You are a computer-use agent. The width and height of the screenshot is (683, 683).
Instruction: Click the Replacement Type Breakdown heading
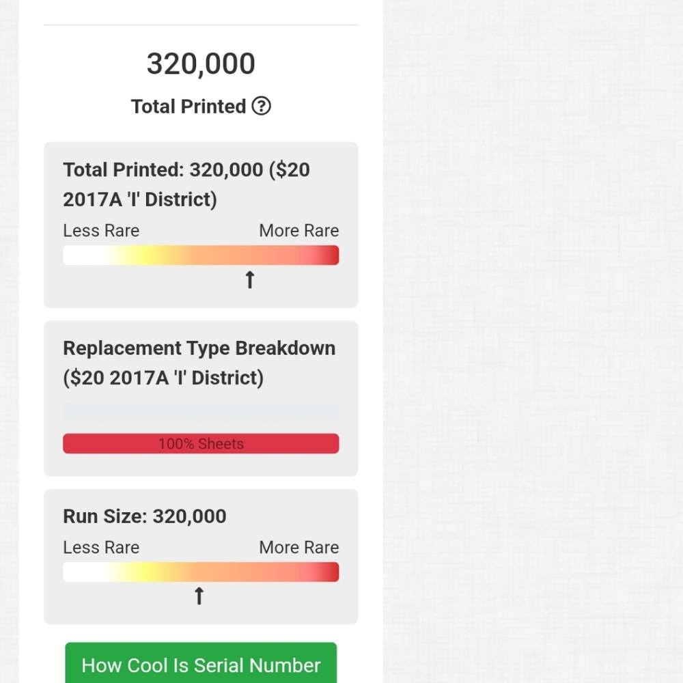pyautogui.click(x=199, y=363)
